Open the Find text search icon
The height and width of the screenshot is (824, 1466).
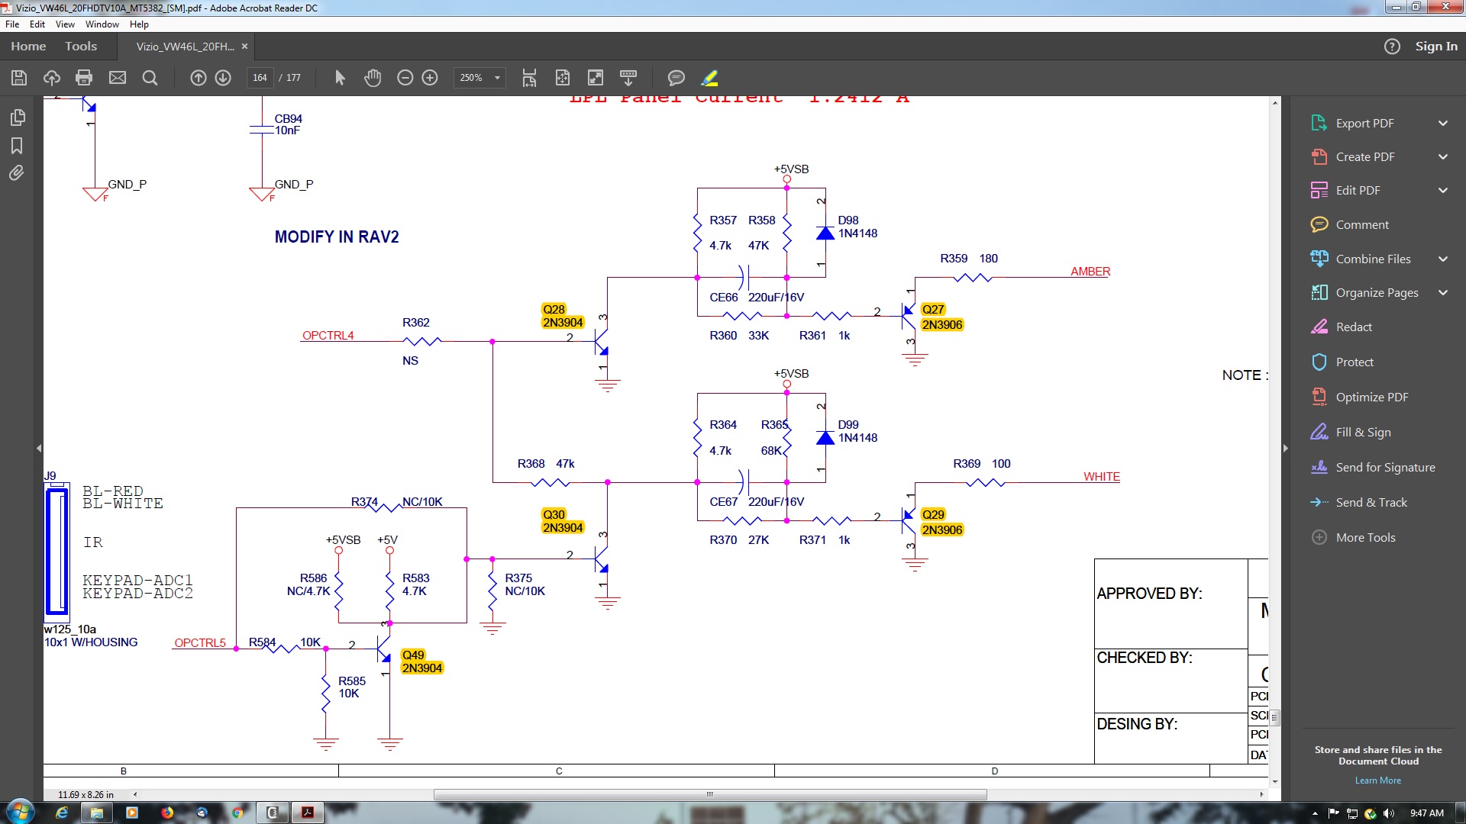(x=150, y=78)
